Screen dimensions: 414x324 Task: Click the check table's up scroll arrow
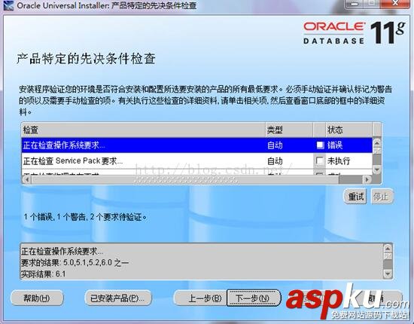(377, 142)
